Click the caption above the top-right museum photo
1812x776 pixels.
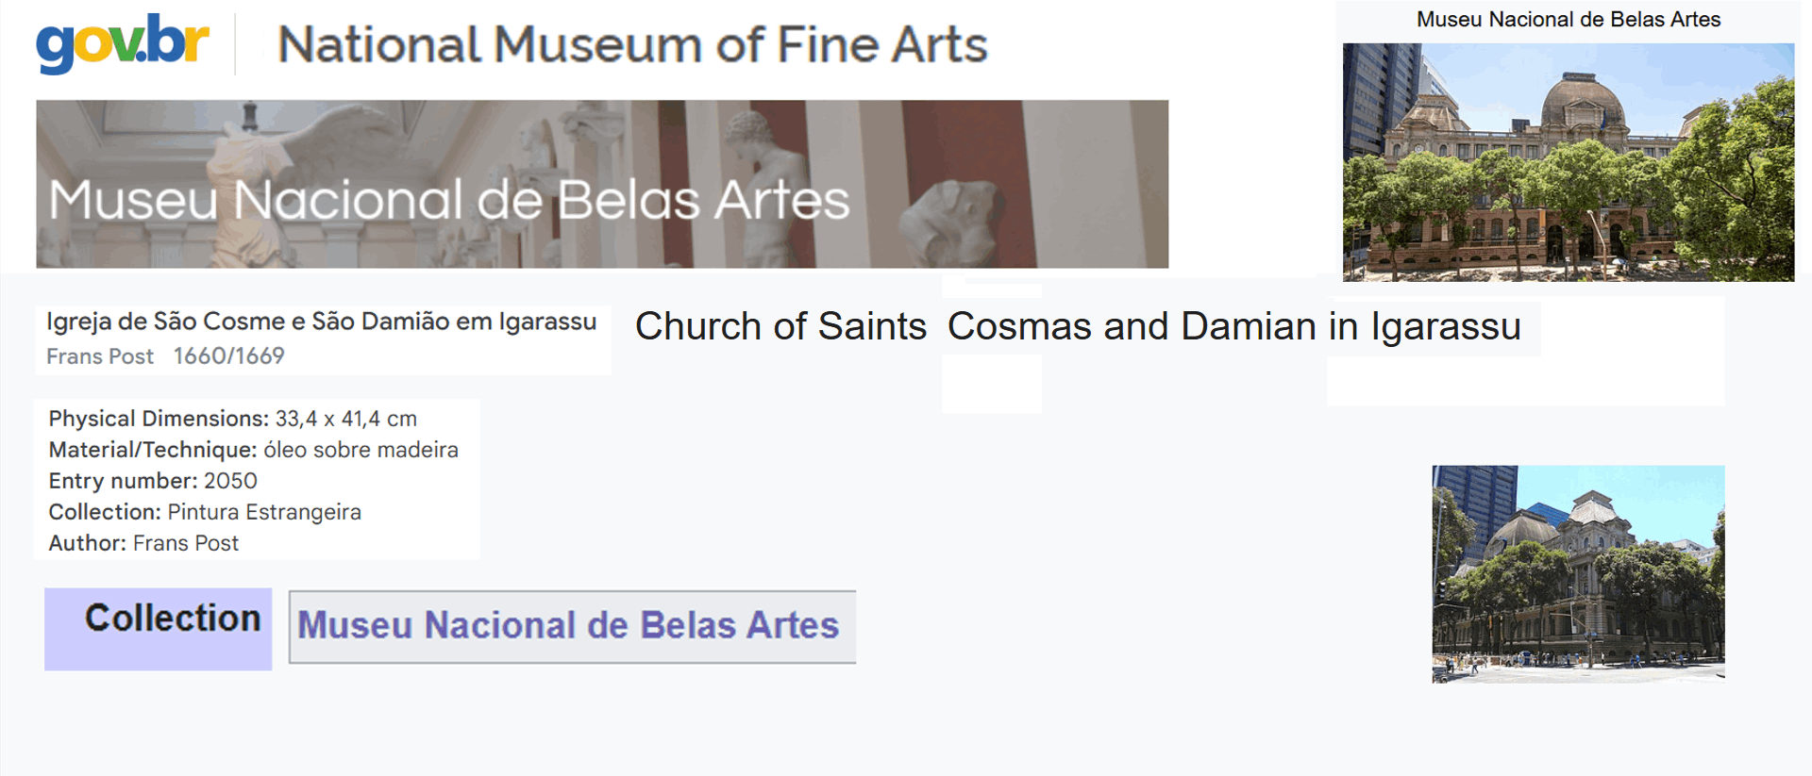pyautogui.click(x=1568, y=20)
